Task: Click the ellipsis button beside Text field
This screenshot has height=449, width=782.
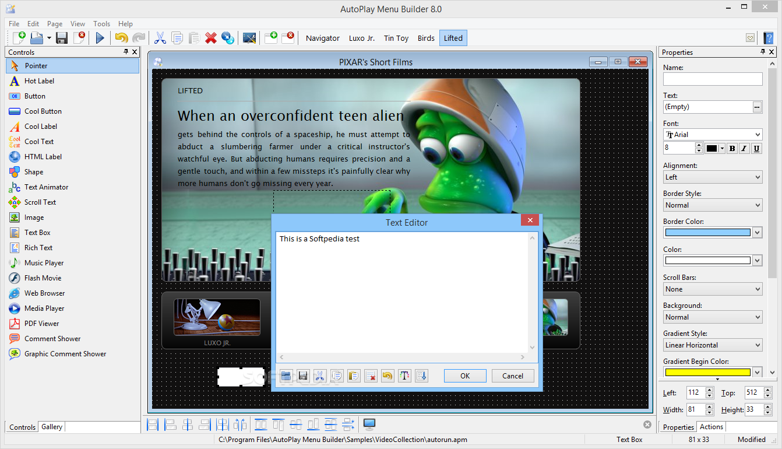Action: point(757,107)
